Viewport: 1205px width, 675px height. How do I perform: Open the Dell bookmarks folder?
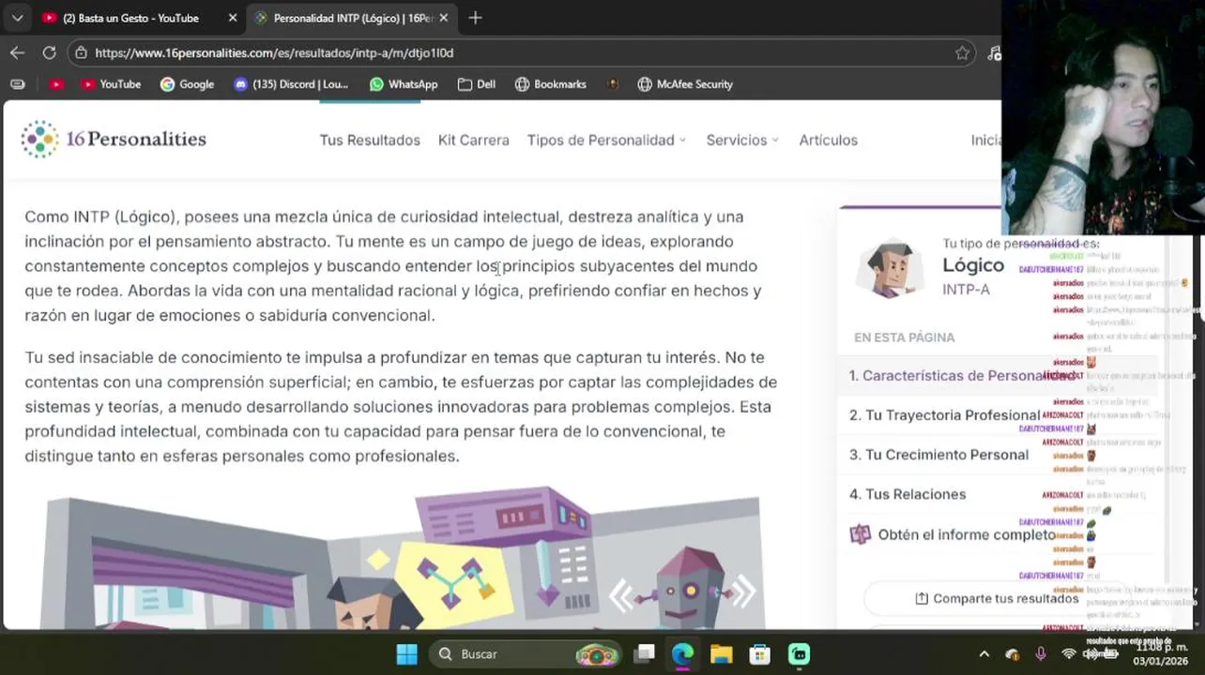477,84
